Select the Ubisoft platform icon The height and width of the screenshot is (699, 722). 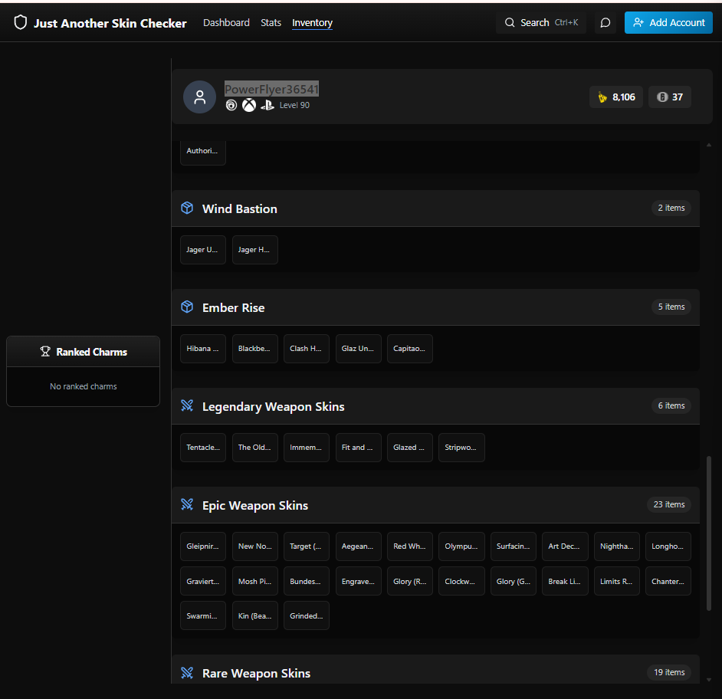[x=231, y=106]
